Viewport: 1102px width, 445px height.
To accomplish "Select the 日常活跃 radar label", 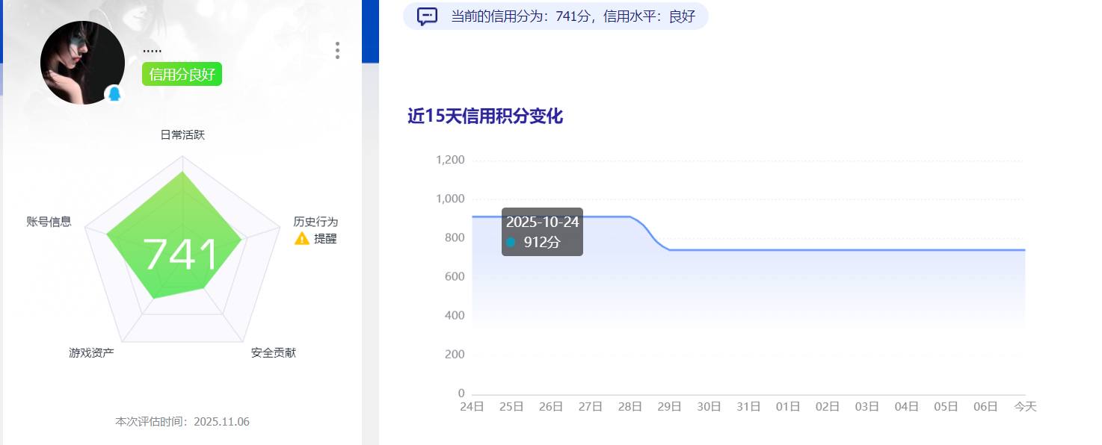I will [182, 135].
